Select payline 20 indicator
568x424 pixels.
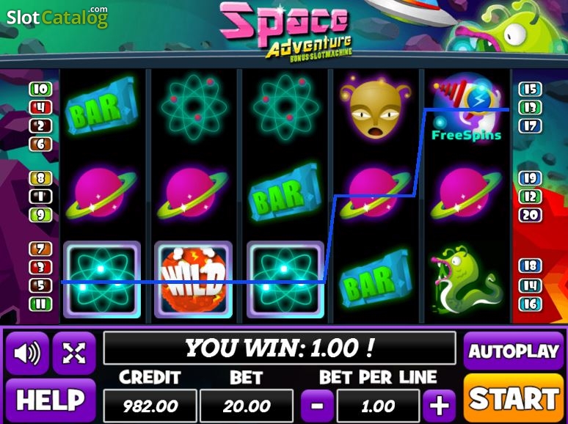click(x=531, y=216)
